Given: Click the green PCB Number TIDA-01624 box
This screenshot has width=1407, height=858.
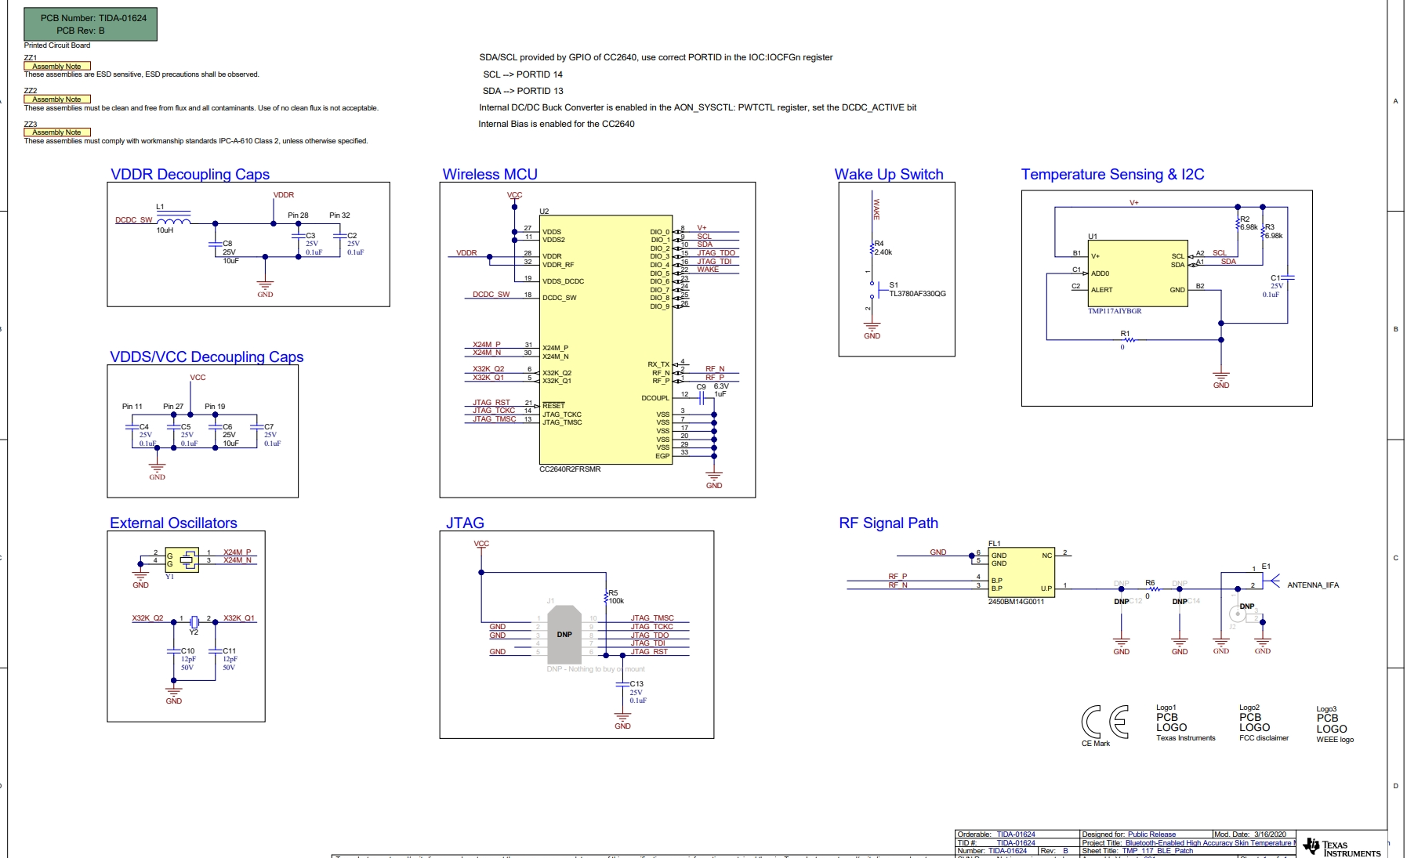Looking at the screenshot, I should (90, 24).
